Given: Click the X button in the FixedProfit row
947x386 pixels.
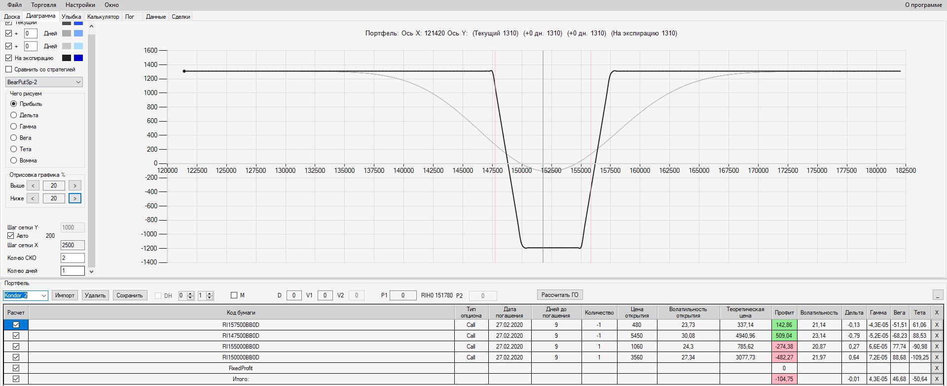Looking at the screenshot, I should point(937,368).
